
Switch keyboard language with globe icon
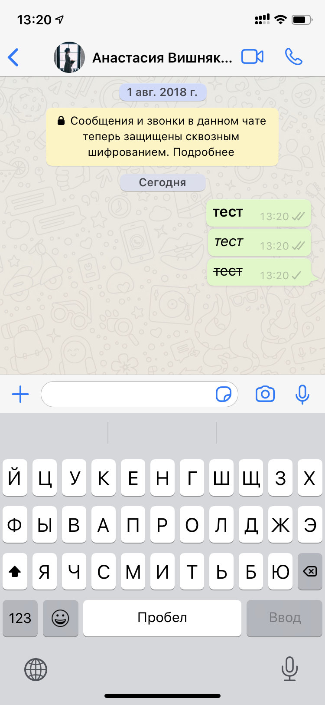pos(36,669)
